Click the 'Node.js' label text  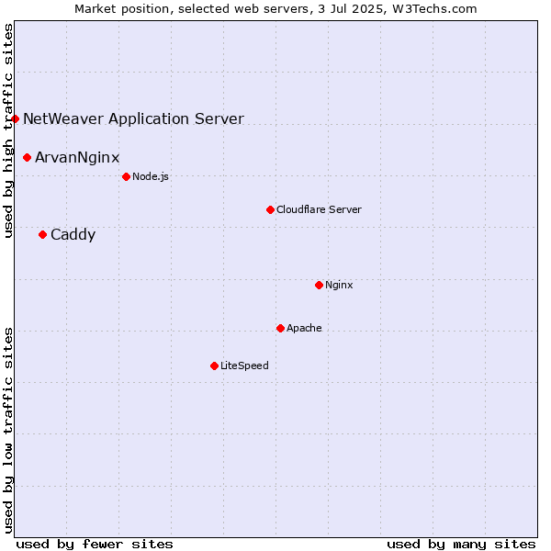coord(151,176)
